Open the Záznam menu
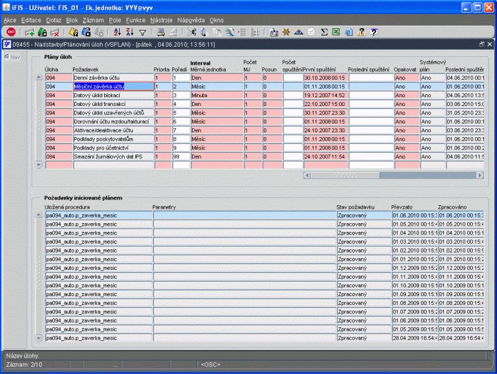The height and width of the screenshot is (374, 497). 93,21
